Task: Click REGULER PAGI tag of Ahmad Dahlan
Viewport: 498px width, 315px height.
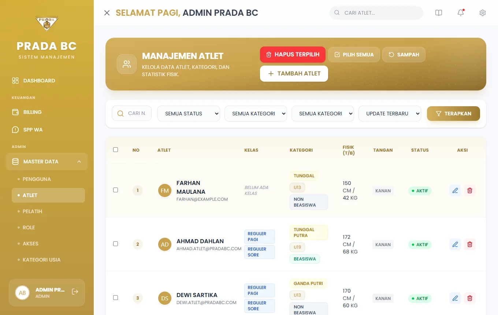Action: [260, 237]
